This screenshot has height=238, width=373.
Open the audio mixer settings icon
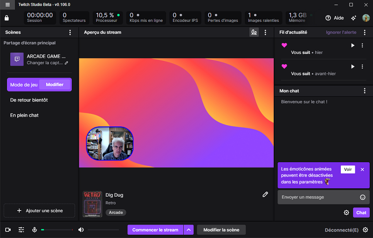[21, 230]
